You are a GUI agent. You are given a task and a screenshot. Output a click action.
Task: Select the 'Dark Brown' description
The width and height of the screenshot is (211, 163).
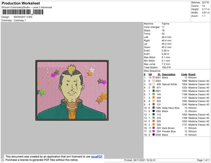click(168, 128)
